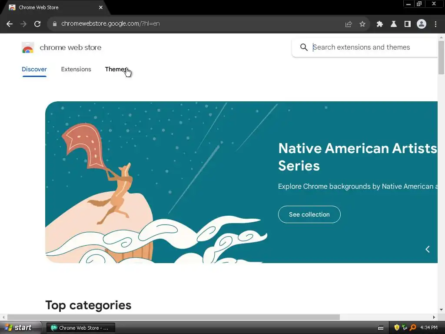445x334 pixels.
Task: Restore down the Chrome window
Action: (x=419, y=4)
